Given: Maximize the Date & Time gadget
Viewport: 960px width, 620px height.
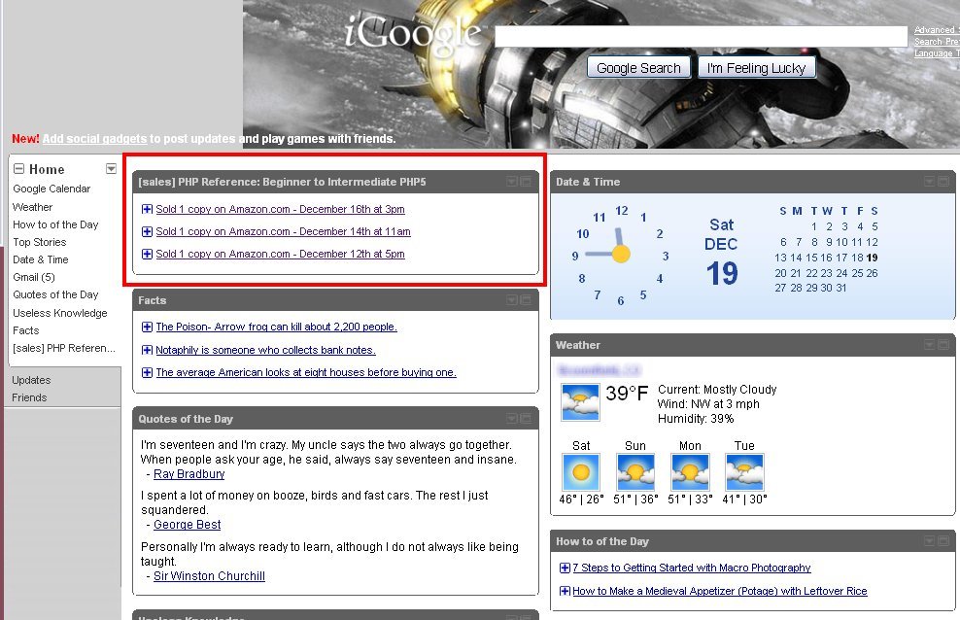Looking at the screenshot, I should 943,182.
